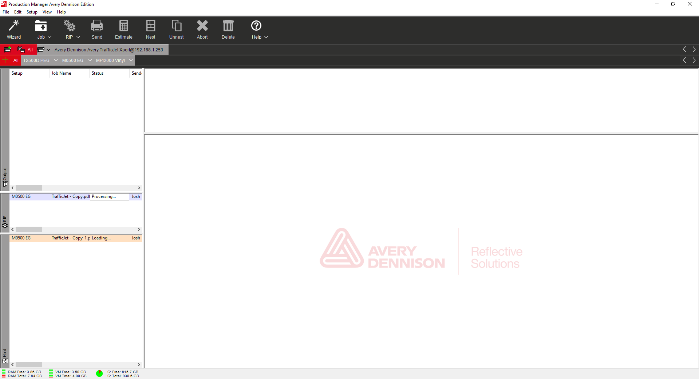The image size is (699, 379).
Task: Sort by the Job Name column header
Action: point(69,73)
